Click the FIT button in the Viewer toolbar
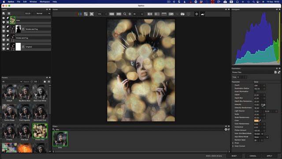282x159 pixels. point(119,14)
